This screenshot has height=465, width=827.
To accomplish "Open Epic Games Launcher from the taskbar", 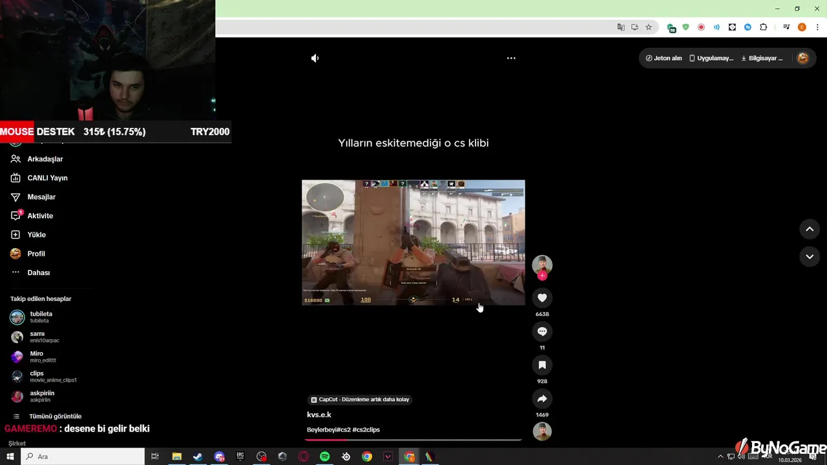I will pos(240,457).
